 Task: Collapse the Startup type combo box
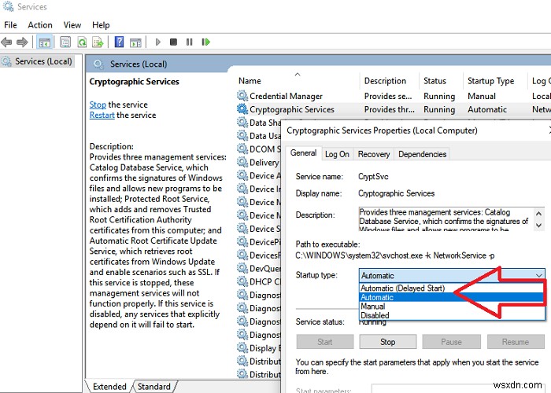point(452,275)
